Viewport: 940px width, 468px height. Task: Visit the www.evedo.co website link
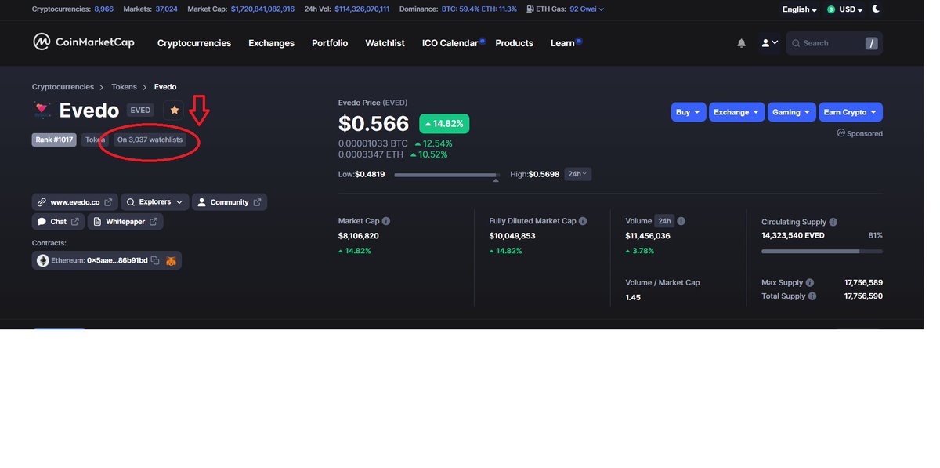pos(75,202)
